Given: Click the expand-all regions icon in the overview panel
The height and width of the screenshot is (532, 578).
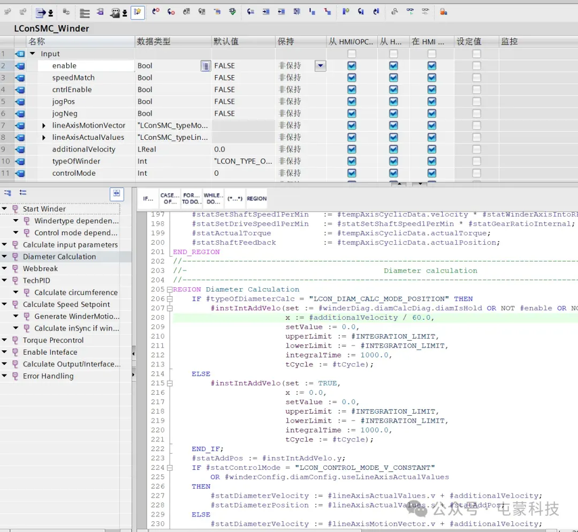Looking at the screenshot, I should point(7,192).
